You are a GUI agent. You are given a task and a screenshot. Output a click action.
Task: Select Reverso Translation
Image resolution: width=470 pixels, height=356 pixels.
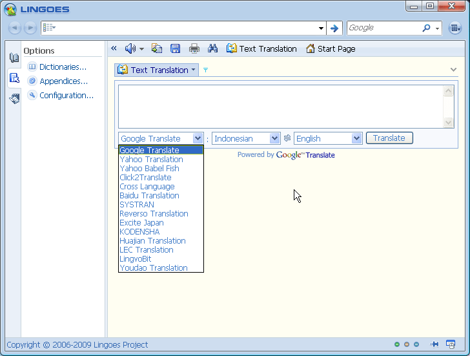click(x=161, y=214)
